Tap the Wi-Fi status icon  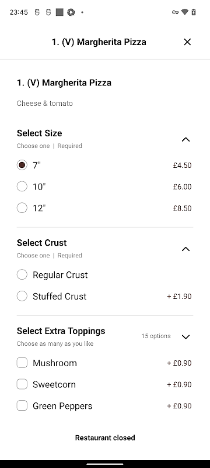click(x=185, y=12)
